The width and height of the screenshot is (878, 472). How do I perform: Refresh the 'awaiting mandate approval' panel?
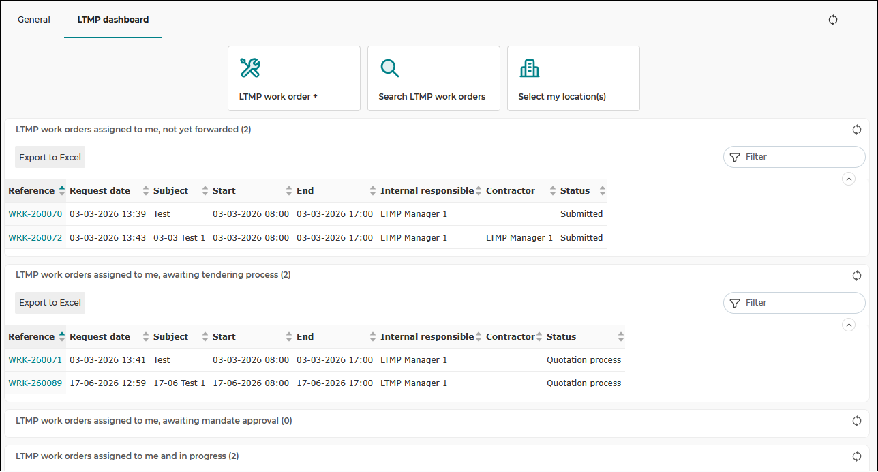[x=857, y=421]
